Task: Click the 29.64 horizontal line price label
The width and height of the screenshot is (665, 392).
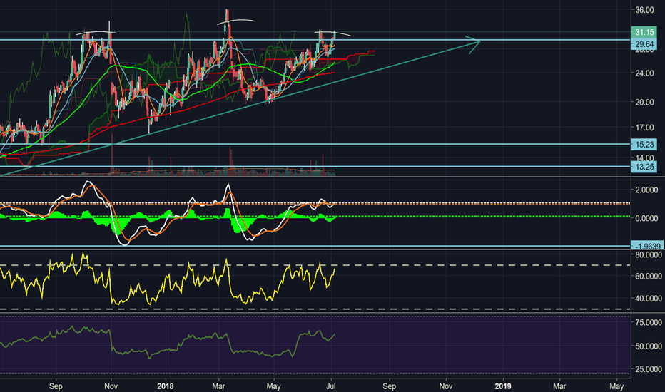Action: (644, 44)
